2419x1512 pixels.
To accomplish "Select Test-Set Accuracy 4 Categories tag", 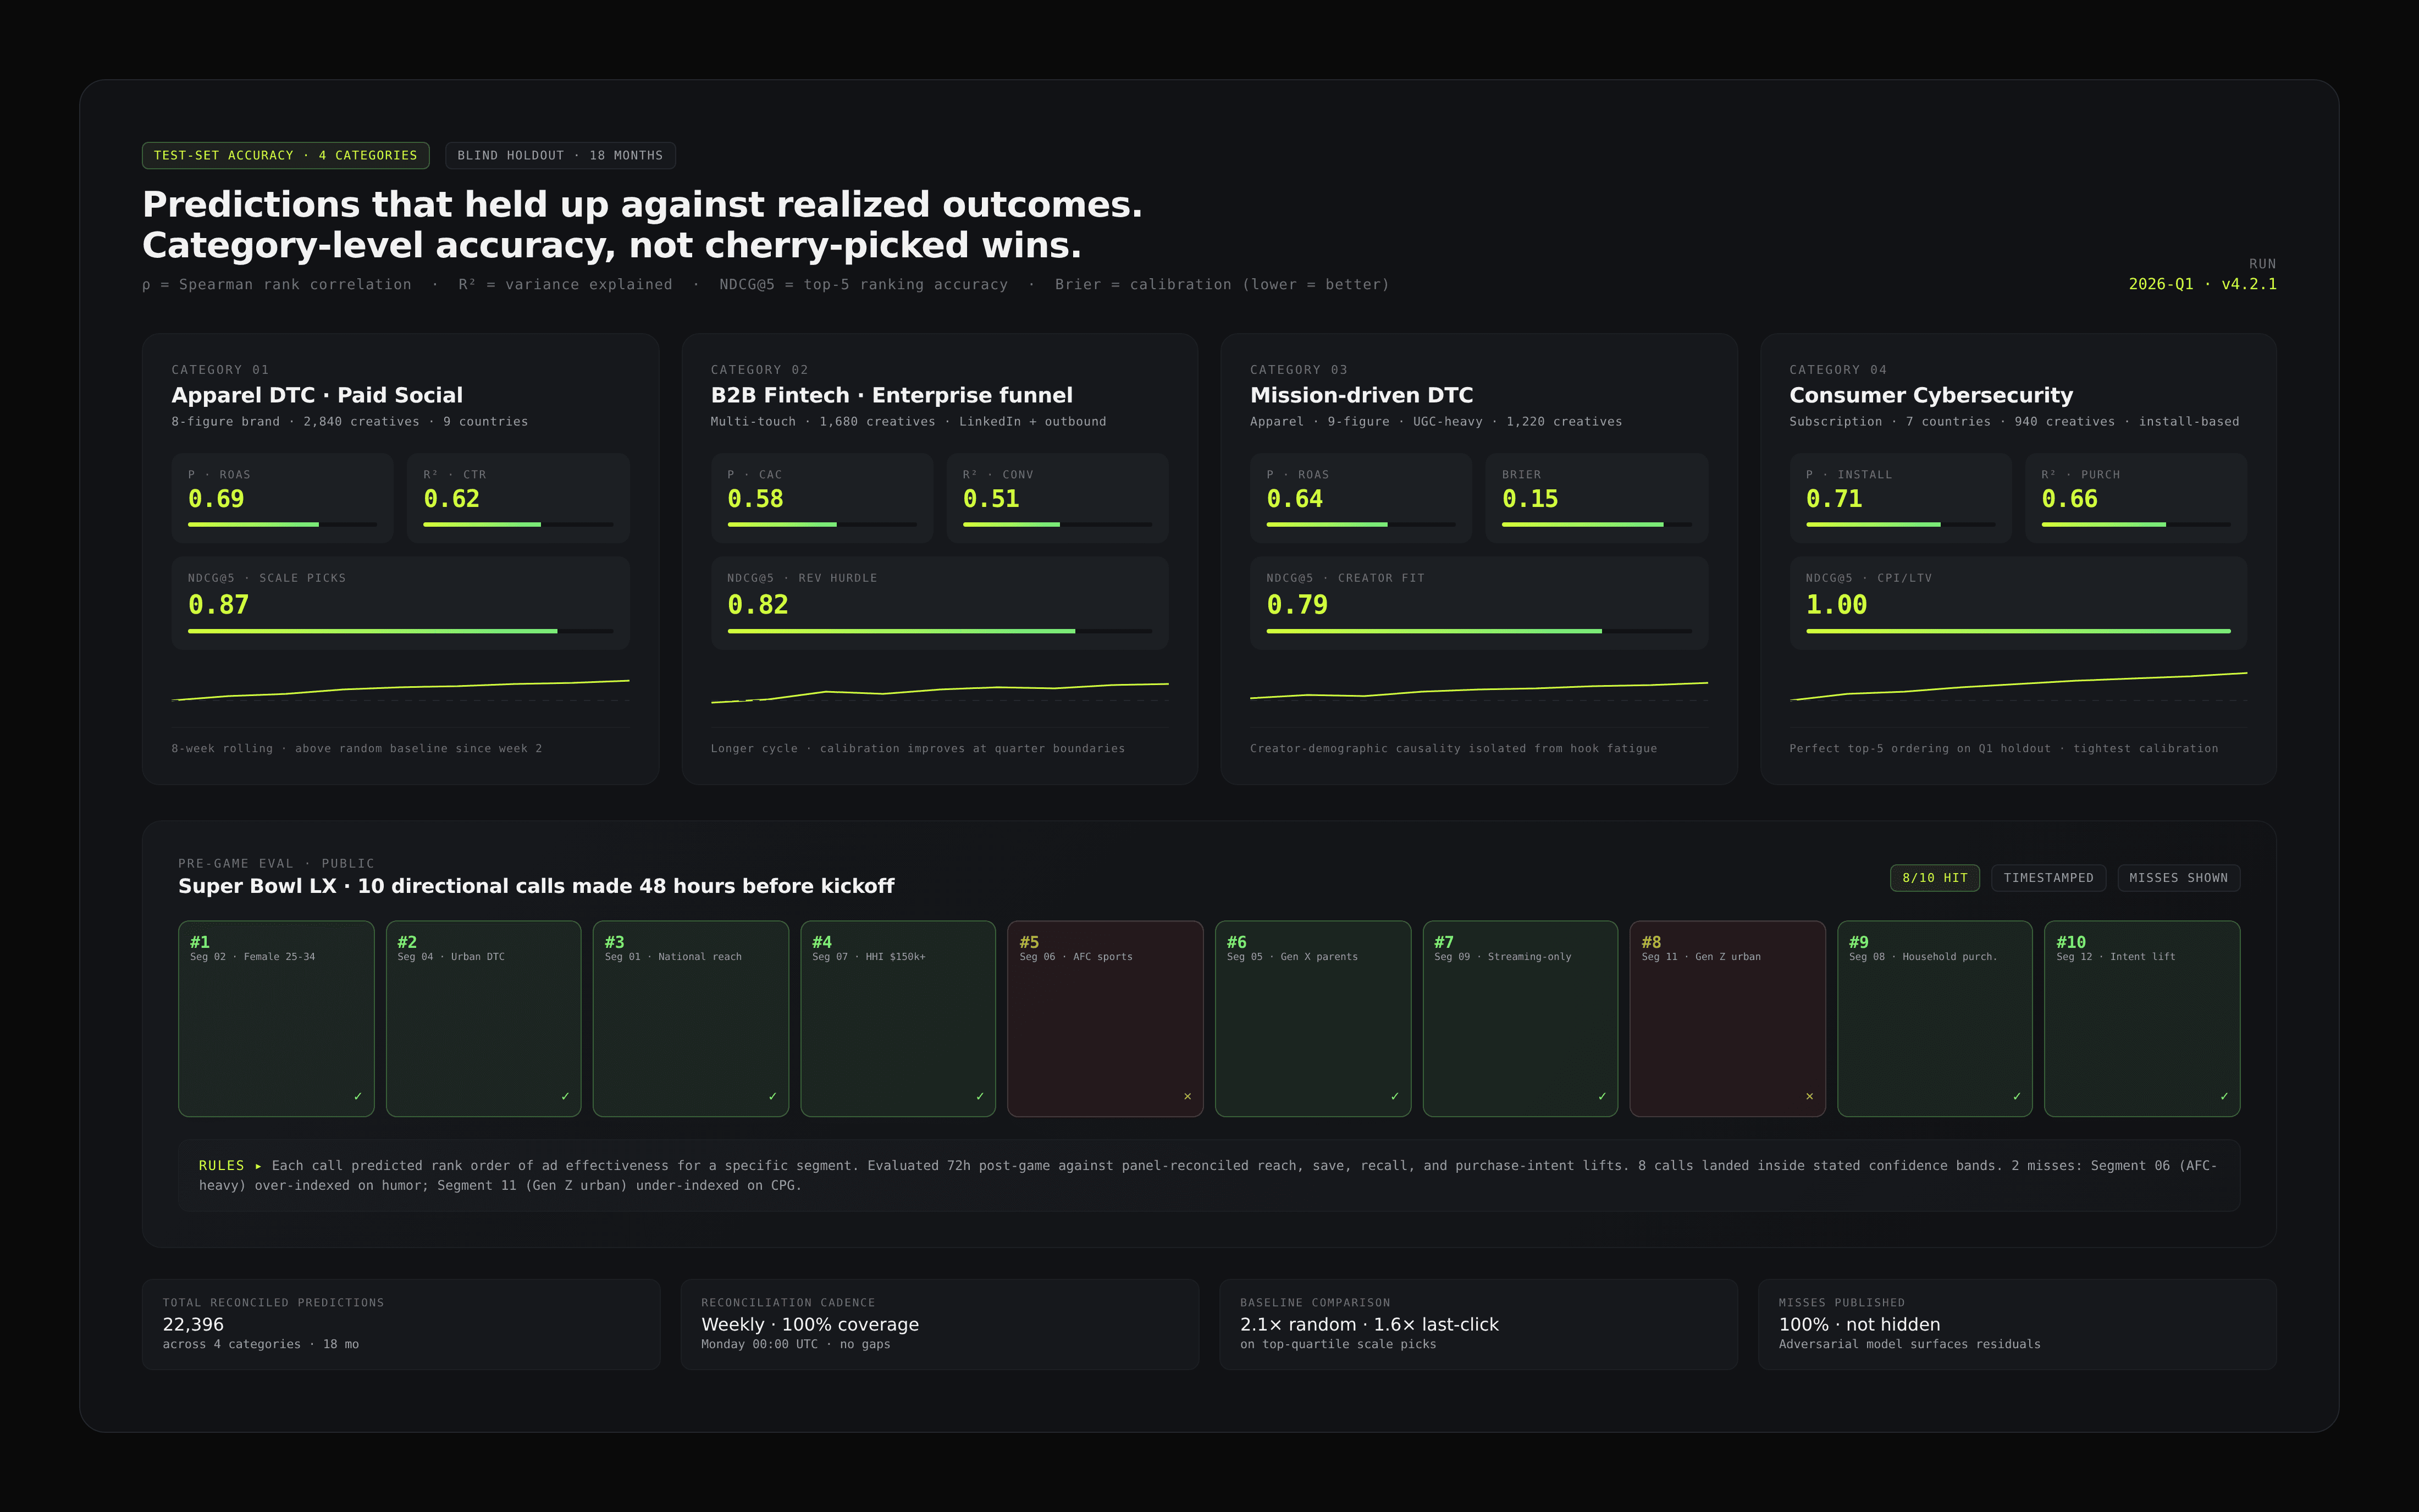I will (x=285, y=156).
